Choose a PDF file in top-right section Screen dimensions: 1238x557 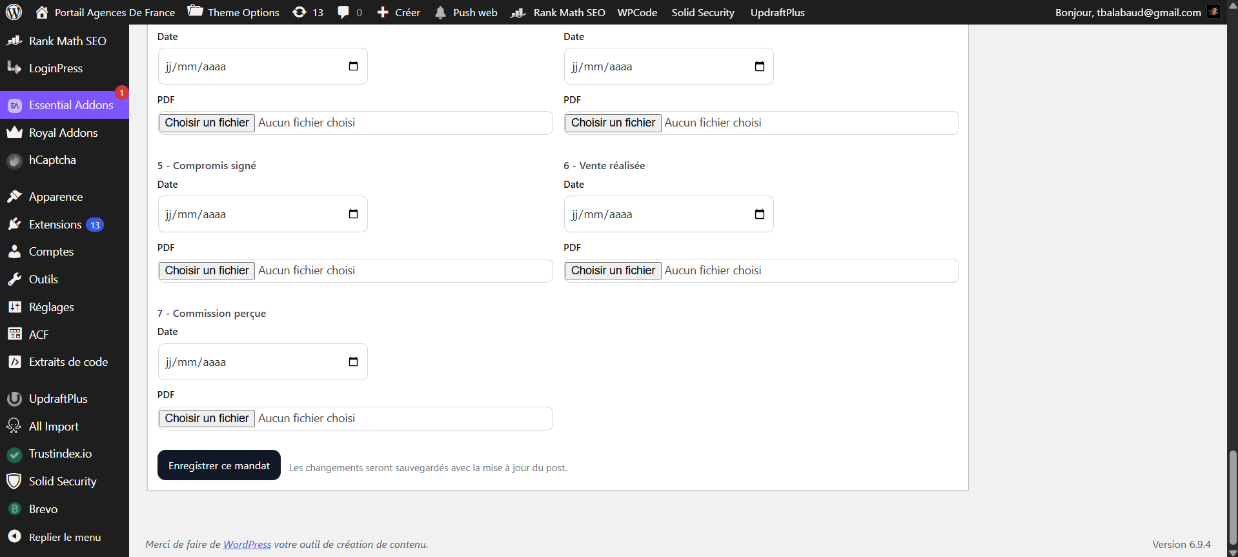pyautogui.click(x=613, y=123)
